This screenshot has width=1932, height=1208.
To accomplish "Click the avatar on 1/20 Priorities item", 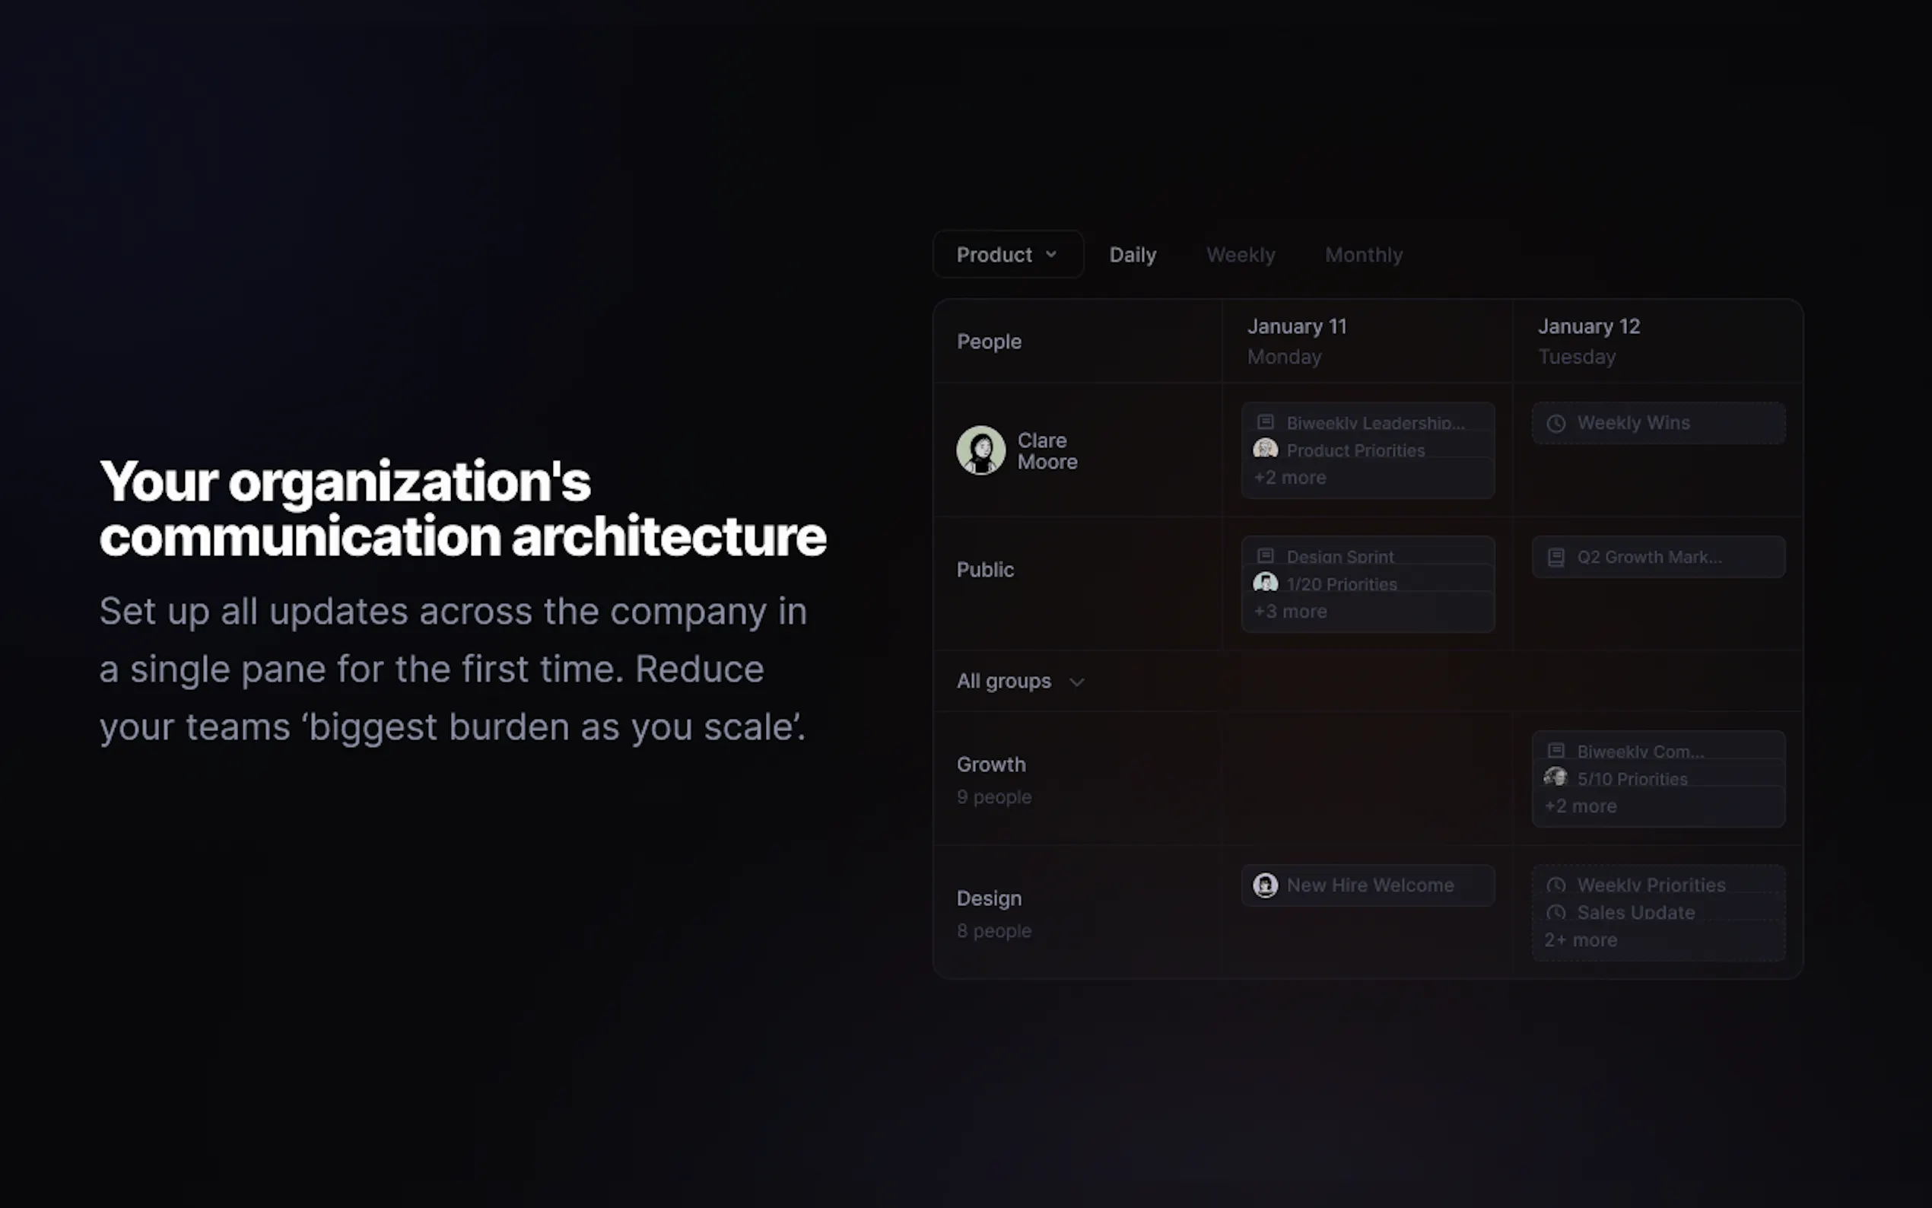I will click(1265, 583).
